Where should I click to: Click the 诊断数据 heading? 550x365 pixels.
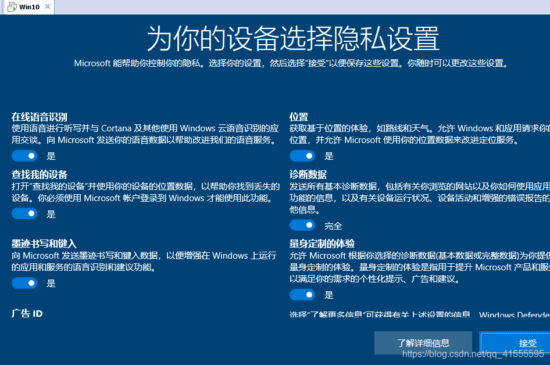pos(308,174)
